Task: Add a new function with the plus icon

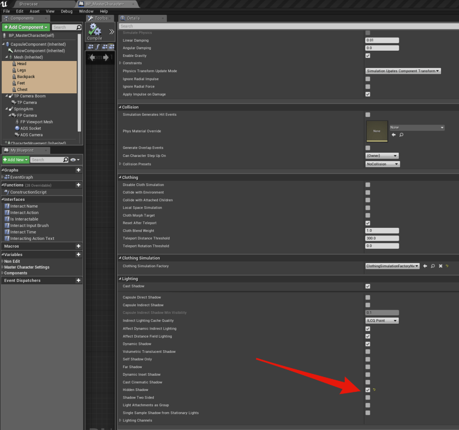Action: 78,185
